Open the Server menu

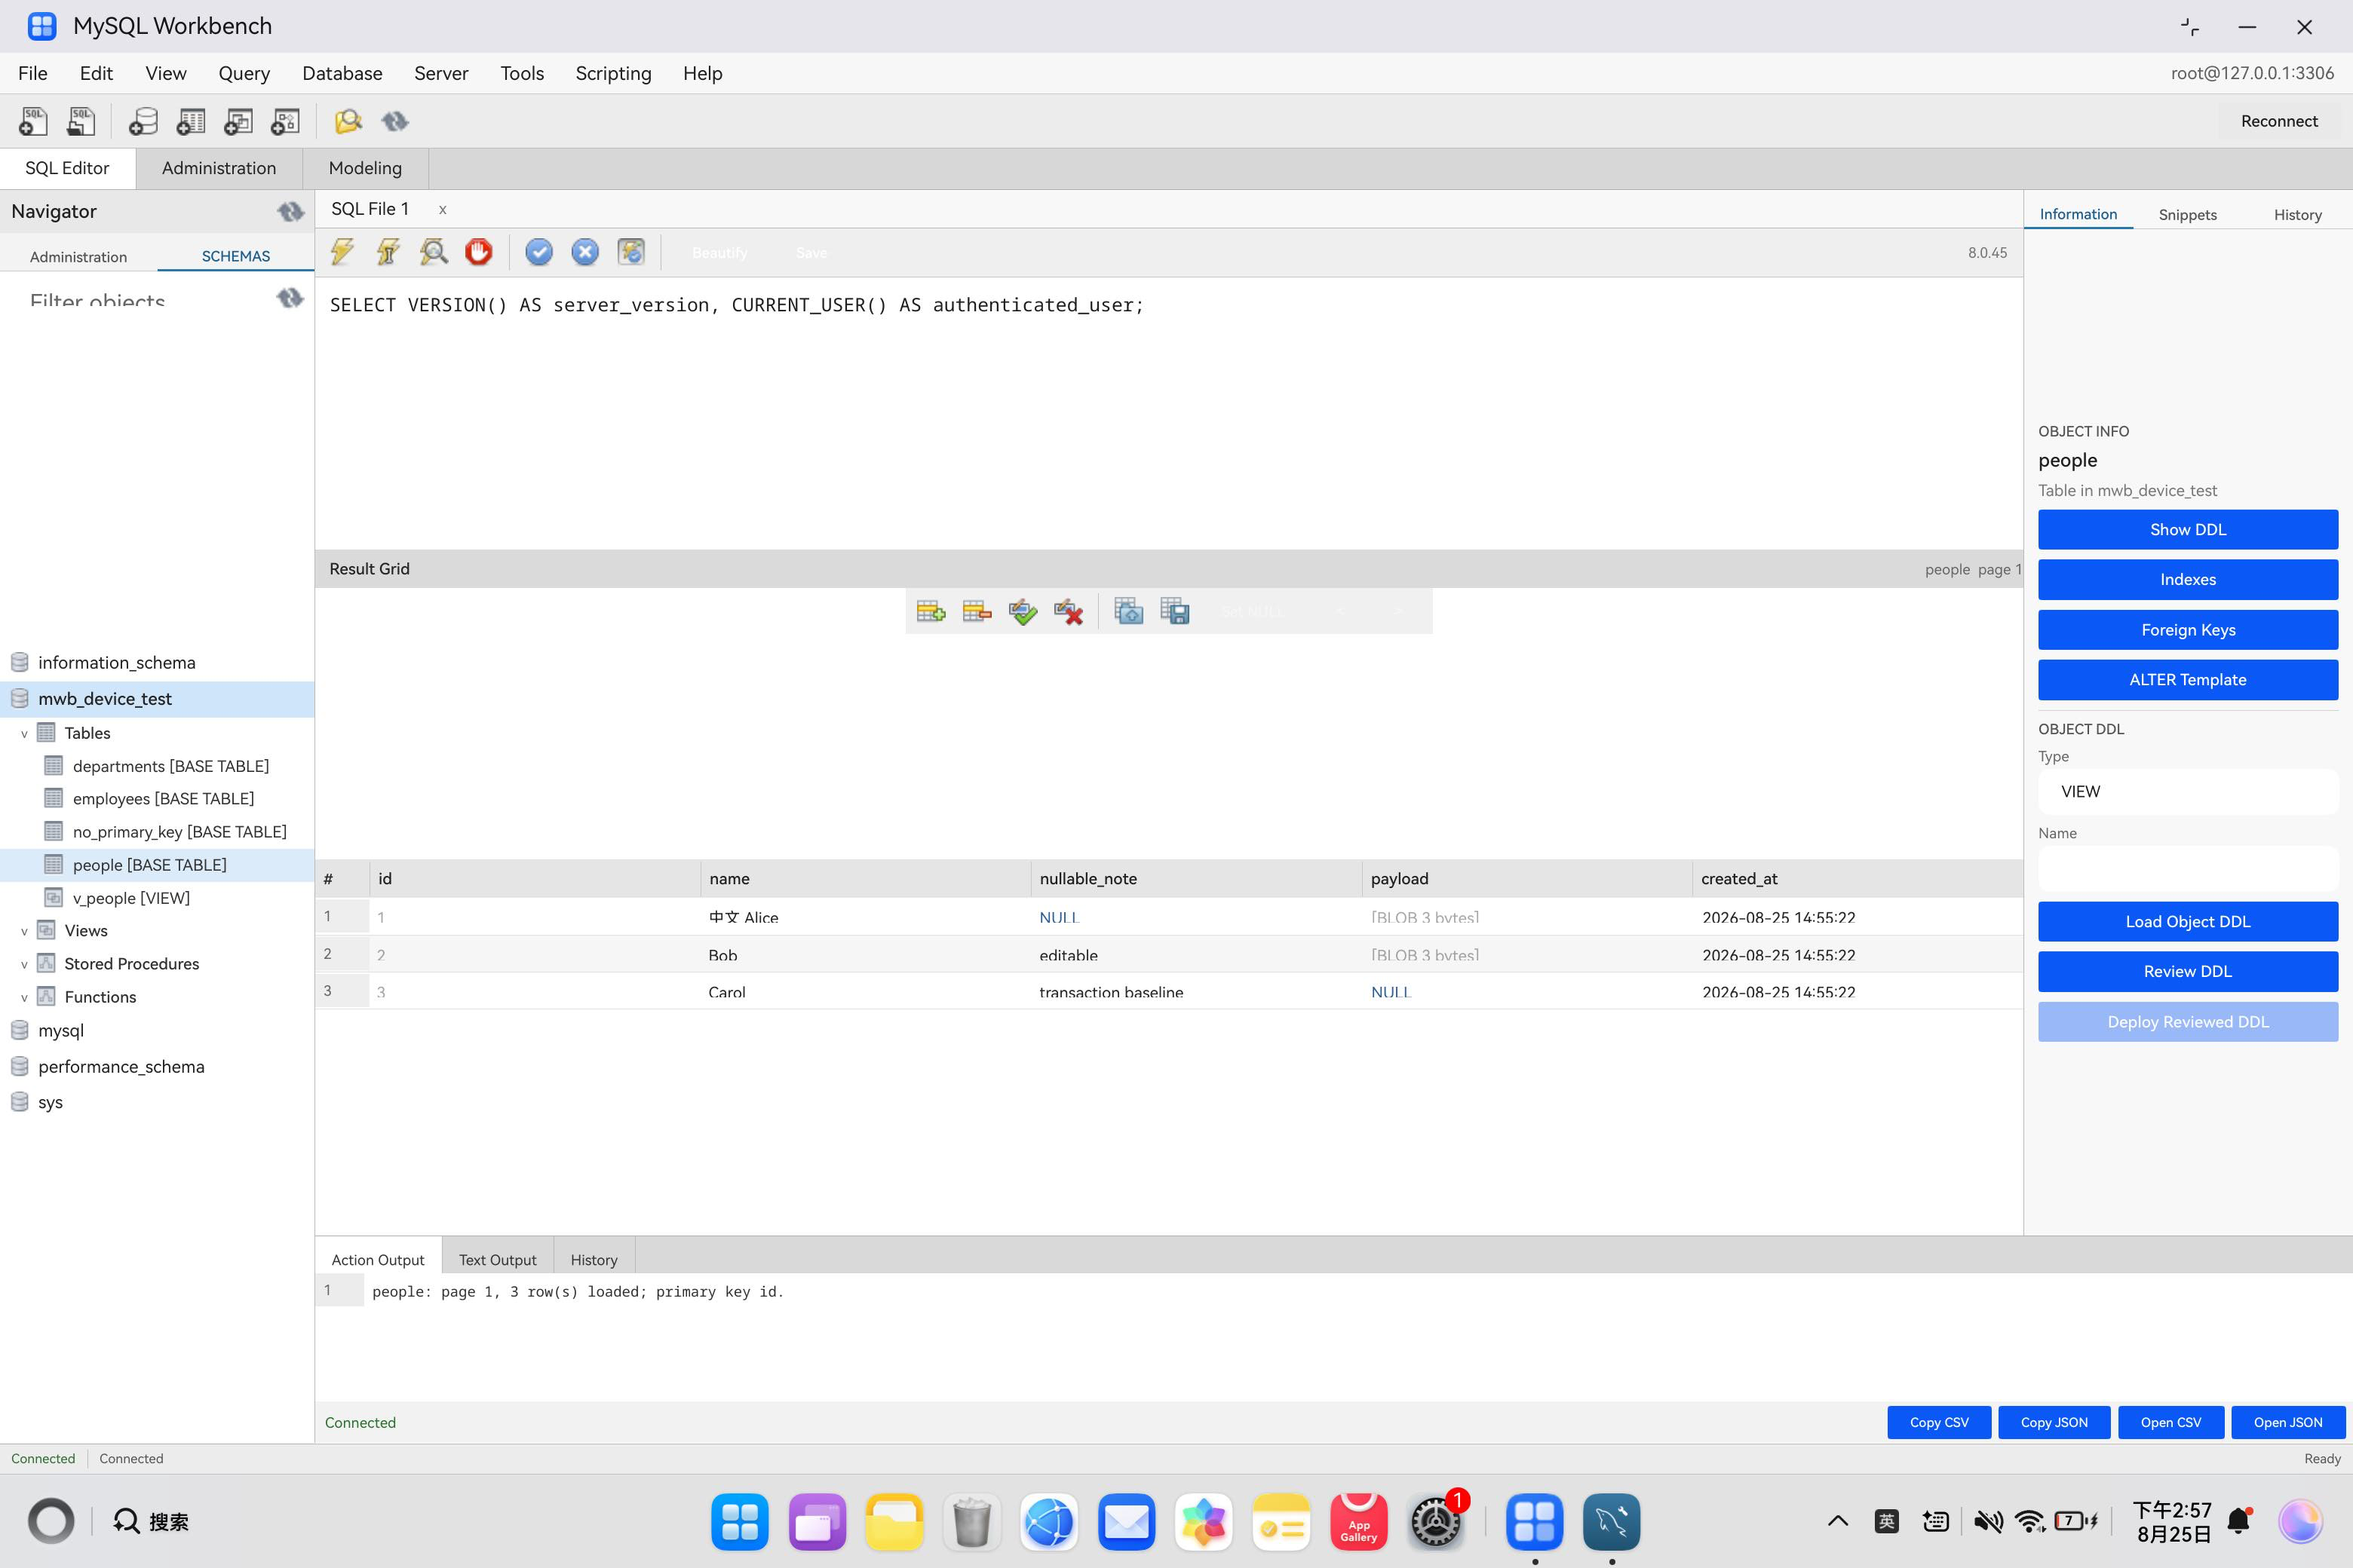pyautogui.click(x=441, y=73)
